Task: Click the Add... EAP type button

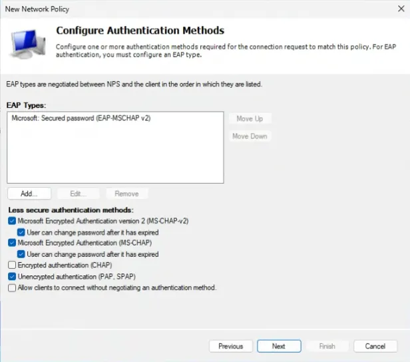Action: pos(29,194)
